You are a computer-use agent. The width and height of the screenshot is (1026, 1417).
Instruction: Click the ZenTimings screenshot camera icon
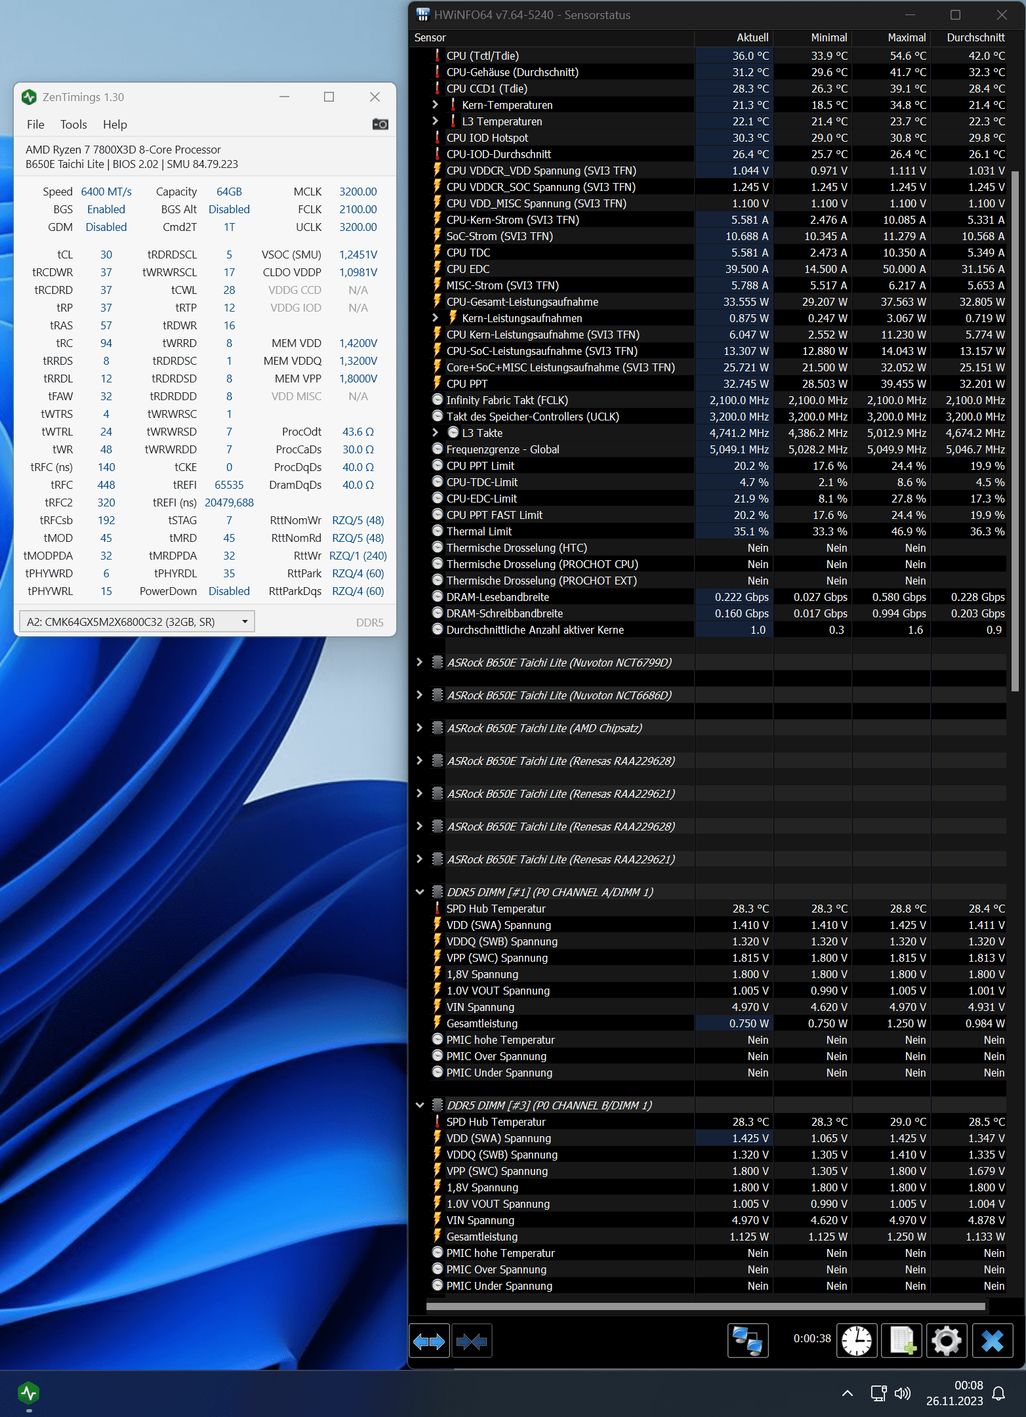coord(380,124)
